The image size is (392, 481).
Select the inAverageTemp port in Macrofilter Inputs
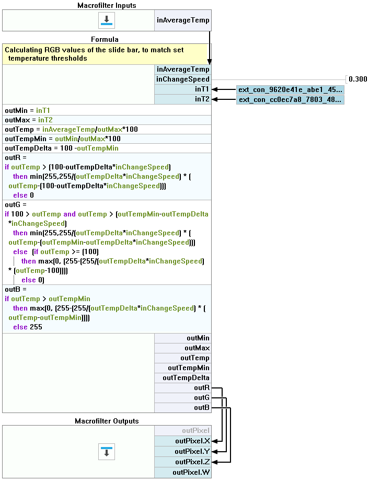pyautogui.click(x=182, y=20)
